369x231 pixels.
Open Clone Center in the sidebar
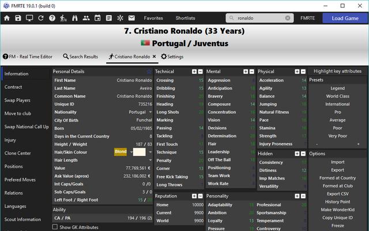click(18, 153)
